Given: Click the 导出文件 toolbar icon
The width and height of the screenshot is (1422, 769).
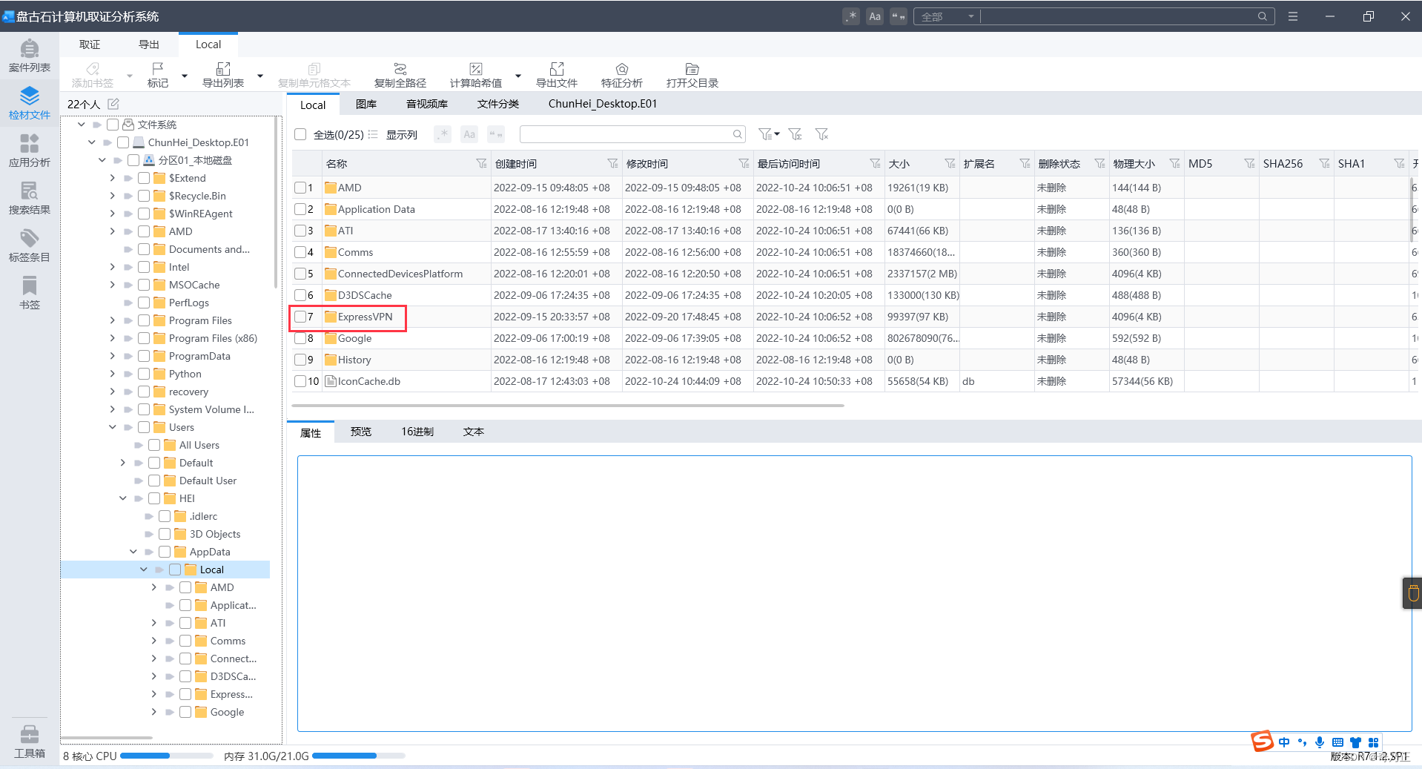Looking at the screenshot, I should pyautogui.click(x=557, y=75).
